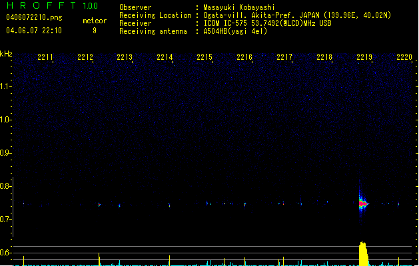419x266 pixels.
Task: Click the 0.8 kHz axis label
Action: [5, 186]
